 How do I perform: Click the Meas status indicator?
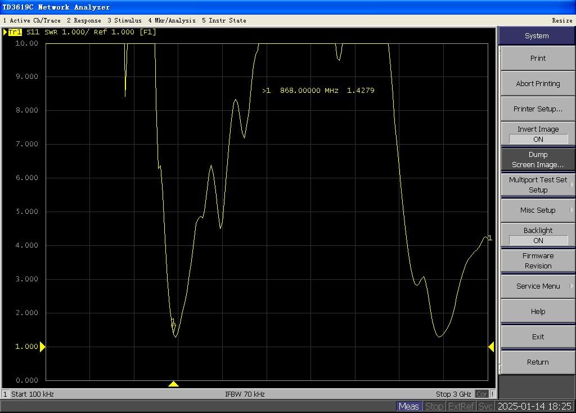click(x=408, y=406)
